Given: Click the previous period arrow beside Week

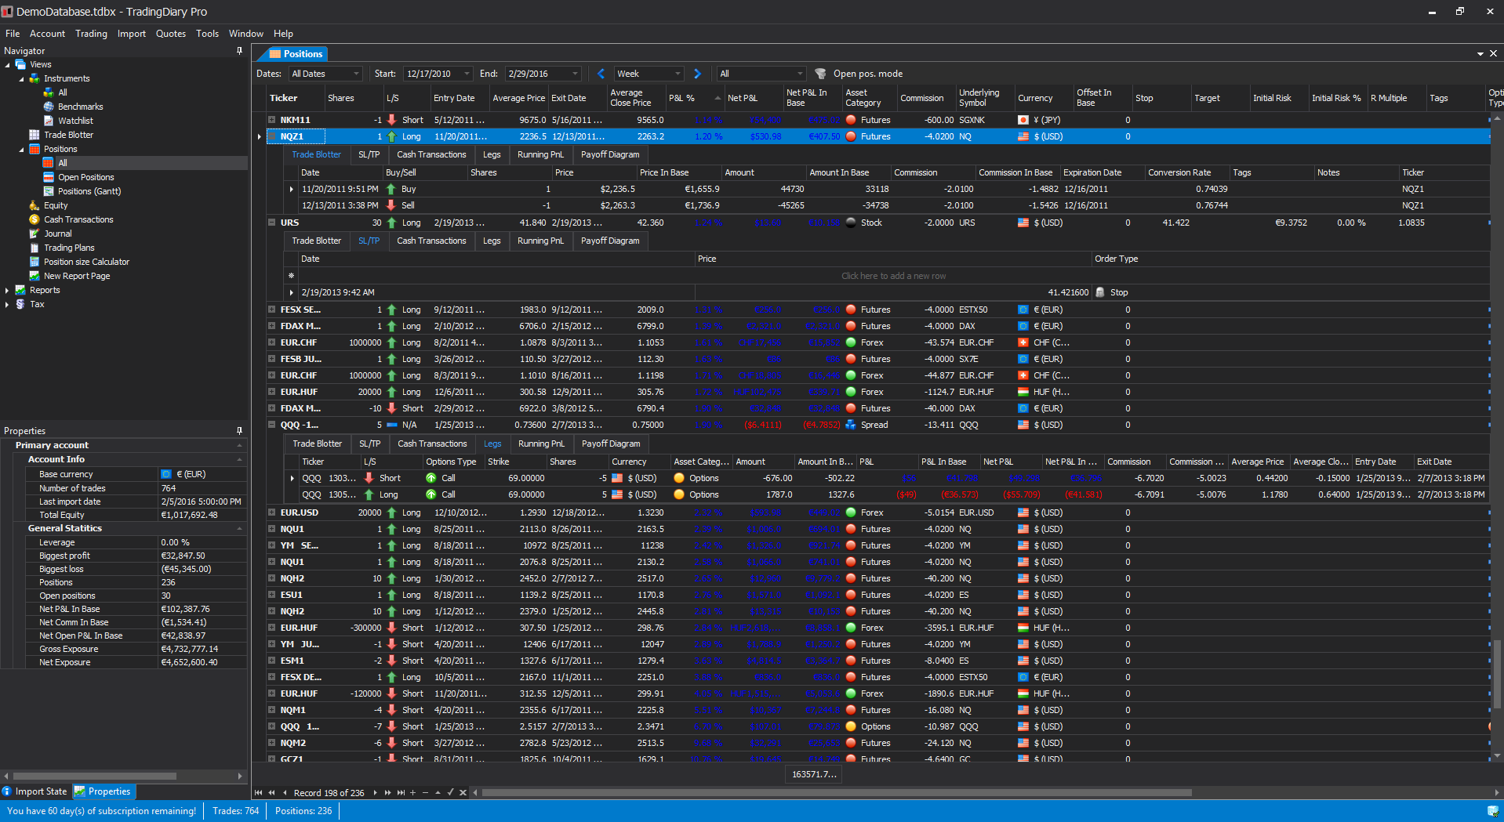Looking at the screenshot, I should [601, 74].
